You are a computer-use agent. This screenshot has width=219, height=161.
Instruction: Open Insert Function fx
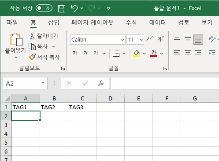[101, 83]
